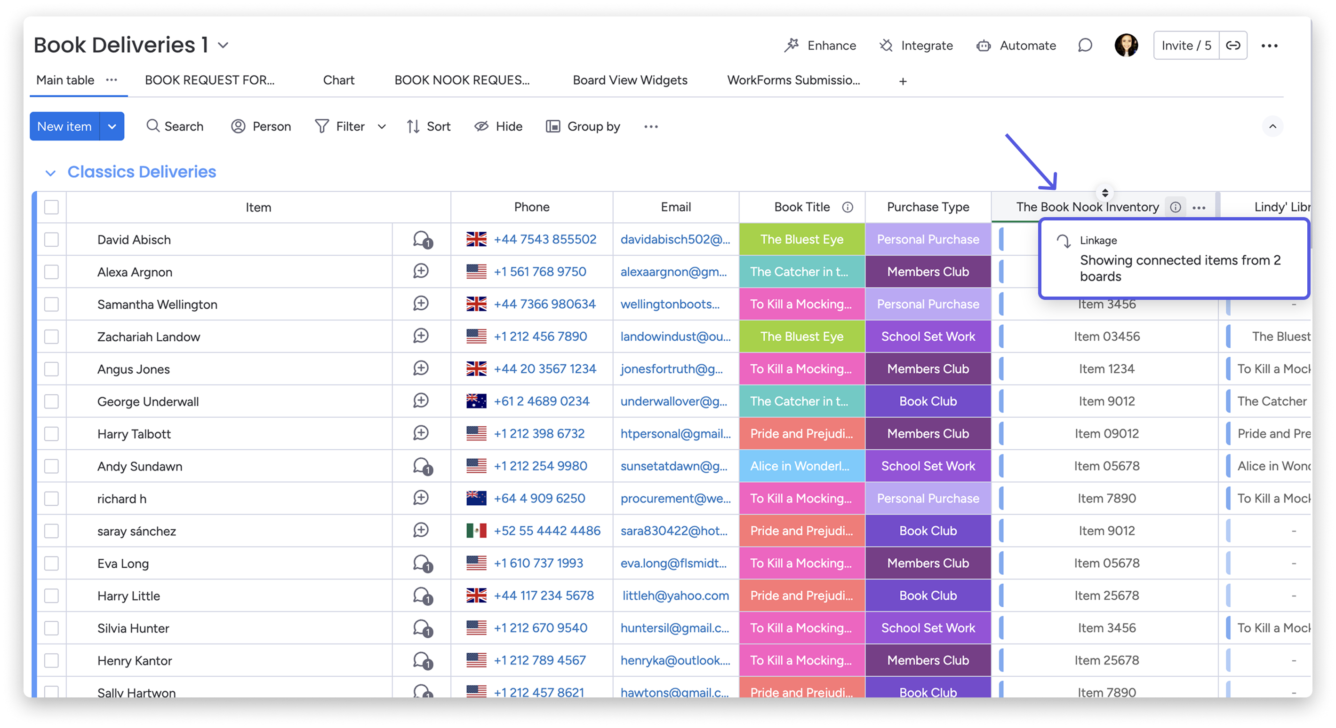Open Sort using the arrows icon
The height and width of the screenshot is (728, 1336).
pos(412,126)
